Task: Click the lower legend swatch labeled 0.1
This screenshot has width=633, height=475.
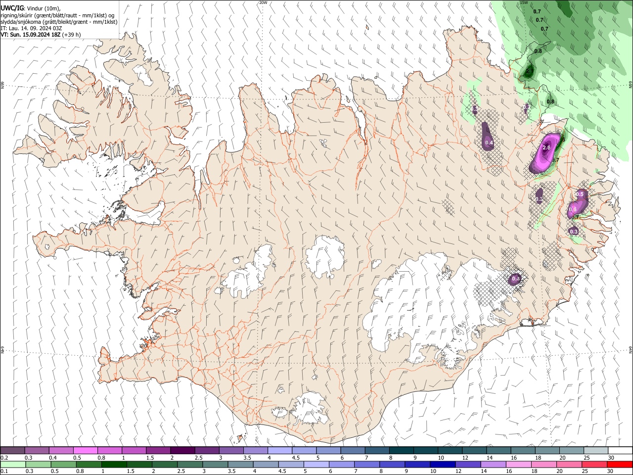Action: pos(12,464)
